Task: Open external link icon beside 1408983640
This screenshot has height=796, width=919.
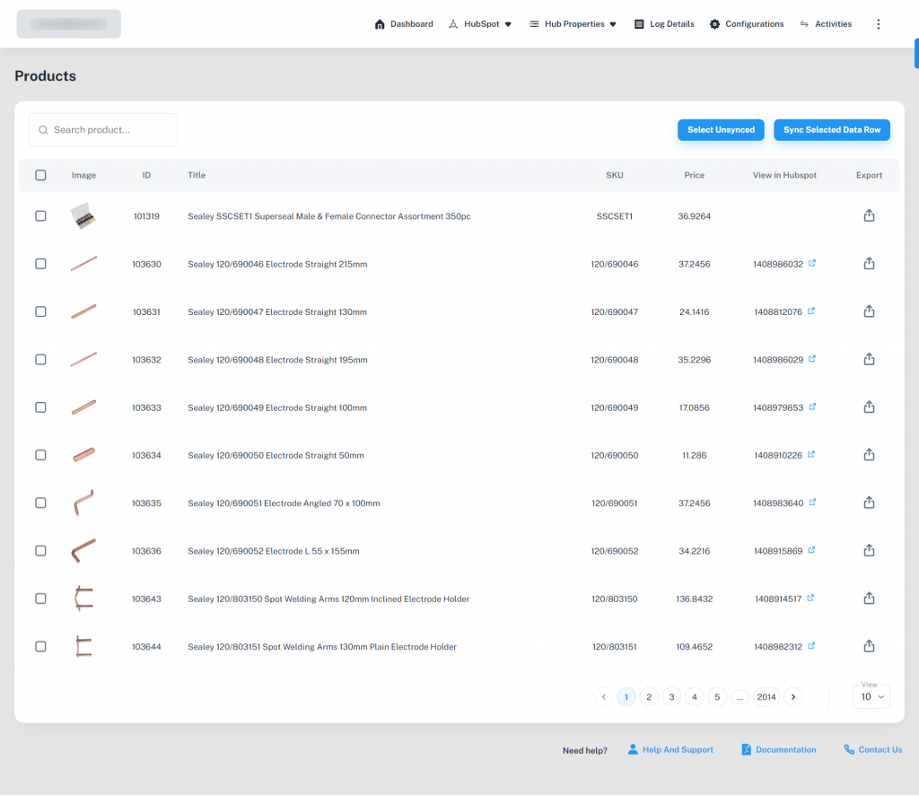Action: point(812,503)
